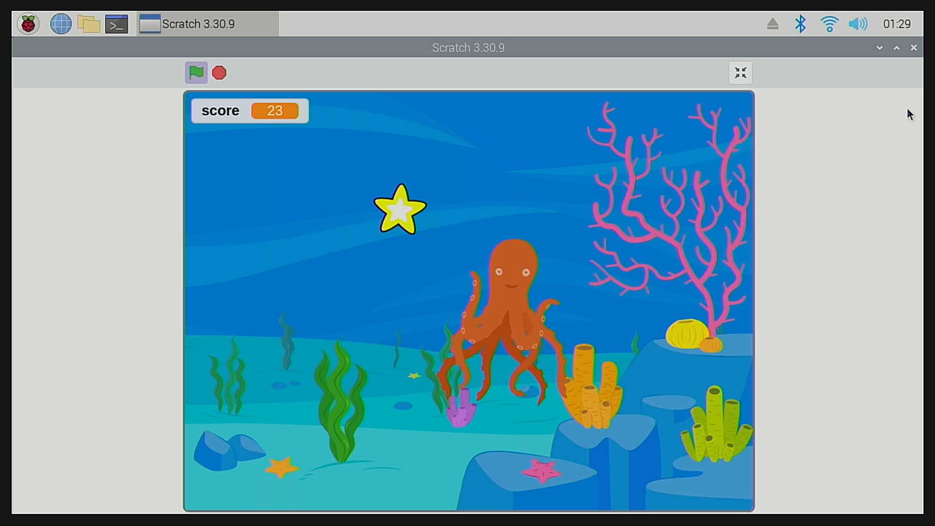Open the Terminal launcher
This screenshot has width=935, height=526.
(117, 24)
